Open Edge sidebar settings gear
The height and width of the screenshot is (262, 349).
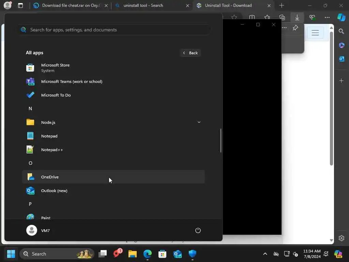(x=342, y=238)
